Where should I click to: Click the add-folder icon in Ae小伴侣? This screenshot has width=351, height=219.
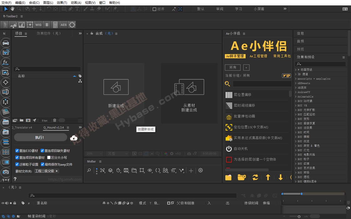pos(241,177)
